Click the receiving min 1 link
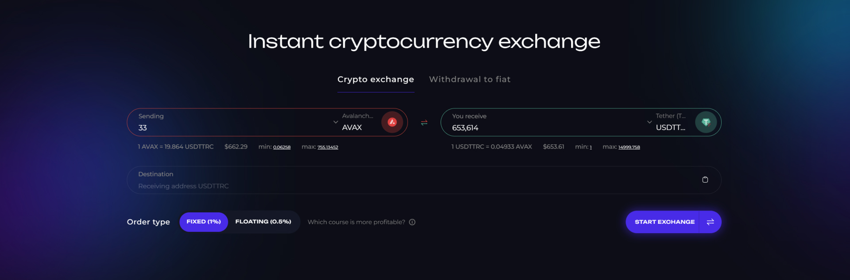 coord(591,147)
